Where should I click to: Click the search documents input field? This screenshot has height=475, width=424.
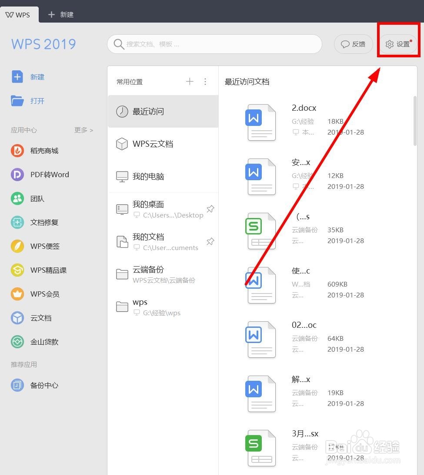[214, 44]
